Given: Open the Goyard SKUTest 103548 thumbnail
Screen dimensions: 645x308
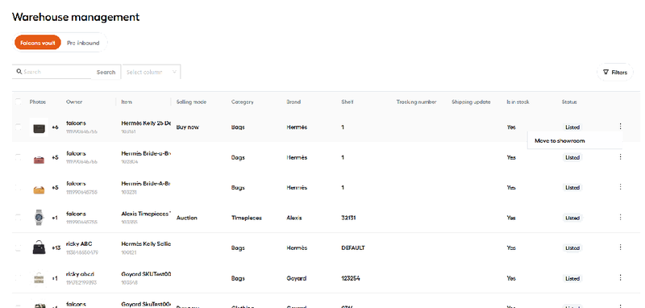Looking at the screenshot, I should coord(39,278).
